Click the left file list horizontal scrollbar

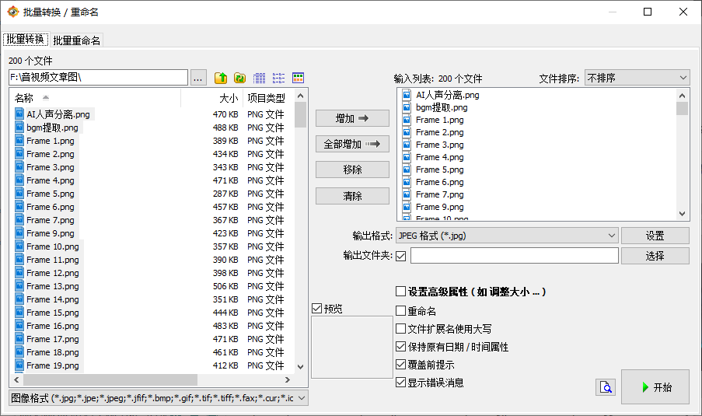point(110,379)
